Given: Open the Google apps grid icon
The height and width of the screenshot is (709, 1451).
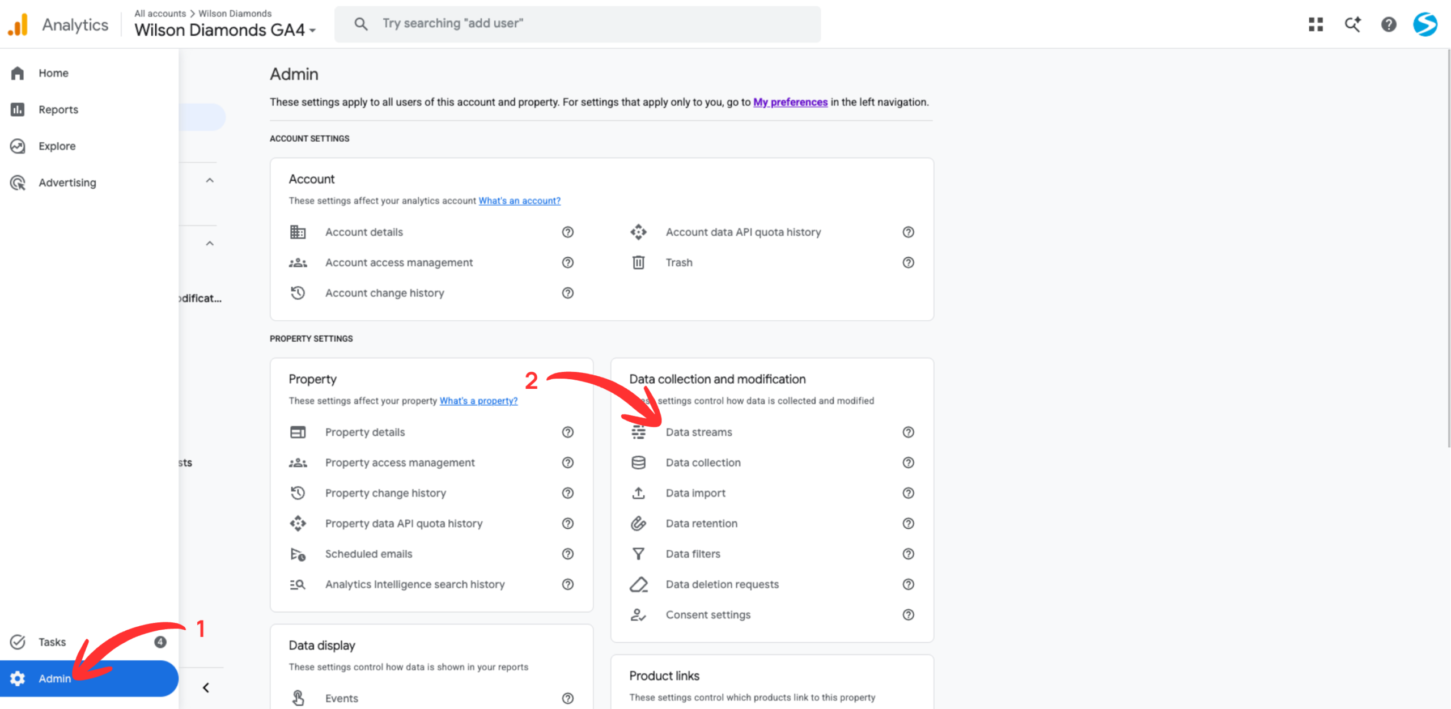Looking at the screenshot, I should (1316, 24).
